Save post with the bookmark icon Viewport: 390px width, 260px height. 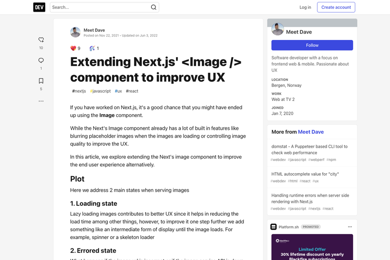(x=41, y=81)
